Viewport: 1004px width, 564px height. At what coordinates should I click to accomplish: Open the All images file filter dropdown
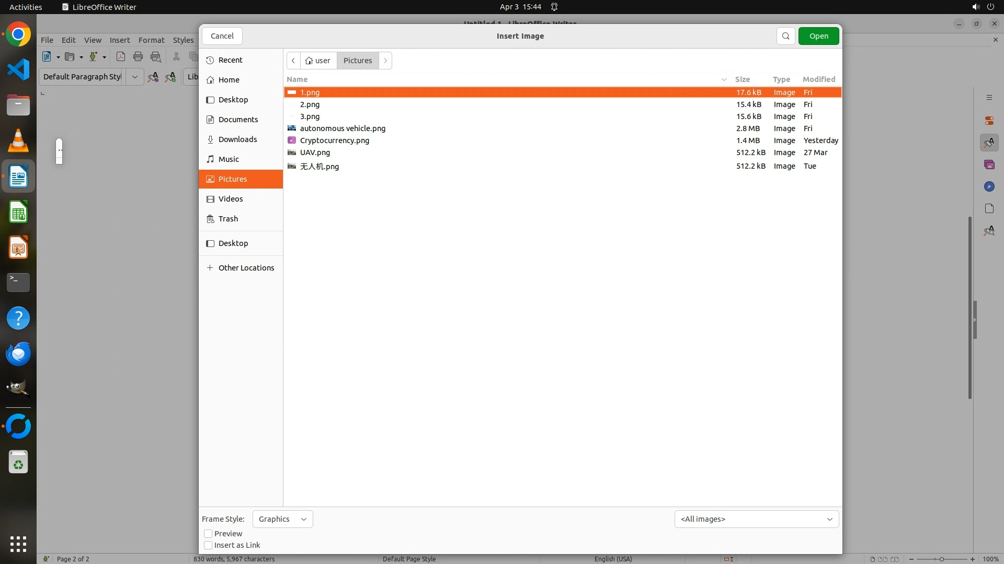pyautogui.click(x=756, y=519)
